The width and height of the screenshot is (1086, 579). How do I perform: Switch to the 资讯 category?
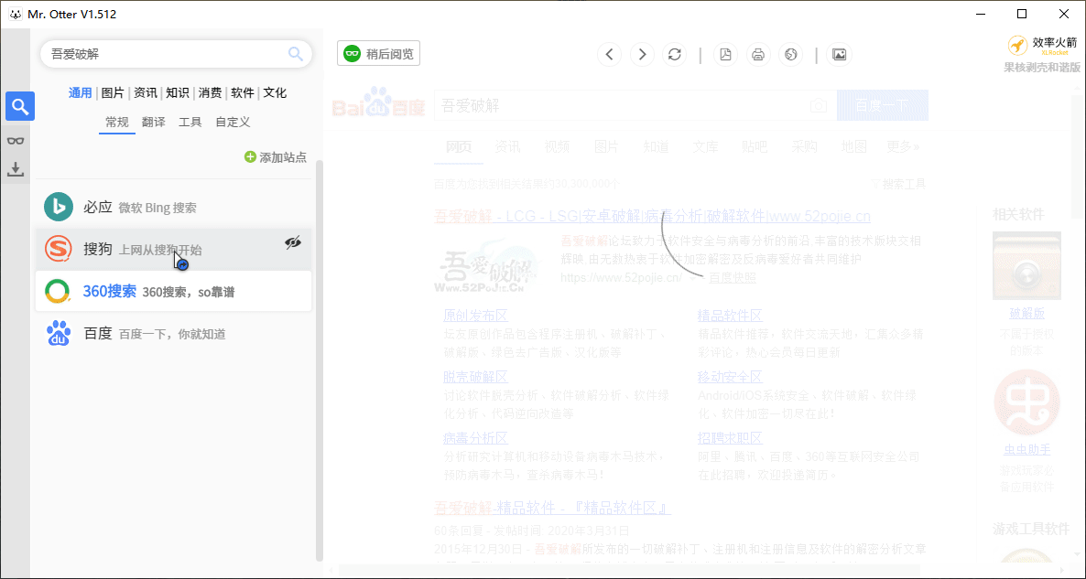146,92
